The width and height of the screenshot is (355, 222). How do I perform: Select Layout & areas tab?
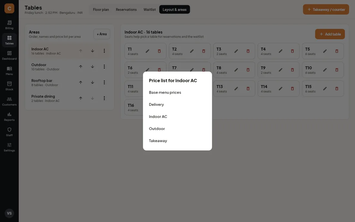(175, 9)
